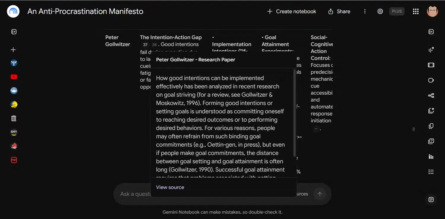Screen dimensions: 445x219
Task: Open the Quiz question-mark icon
Action: click(431, 141)
